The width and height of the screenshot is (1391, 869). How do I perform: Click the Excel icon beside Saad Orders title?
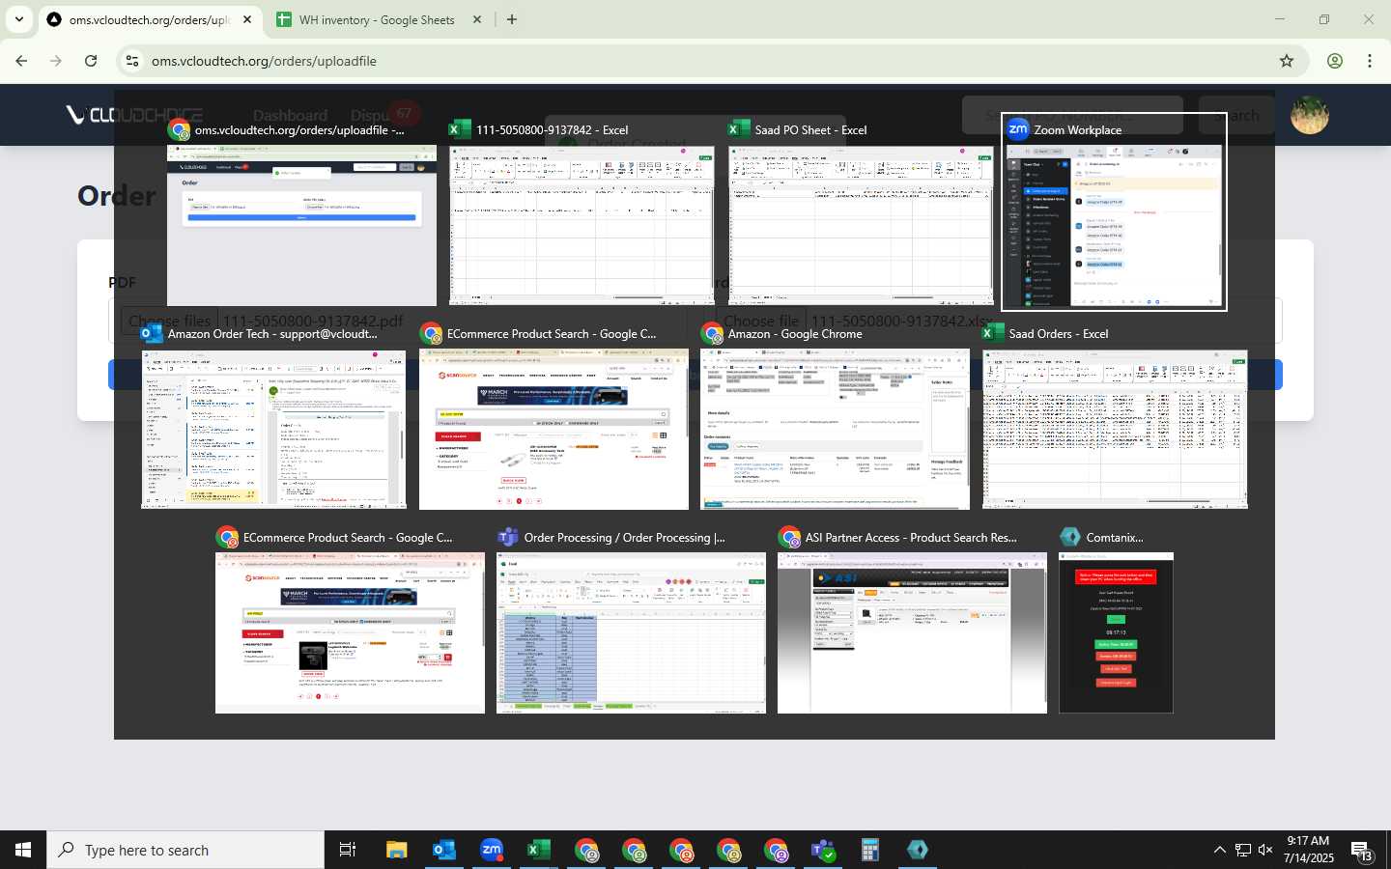(993, 333)
